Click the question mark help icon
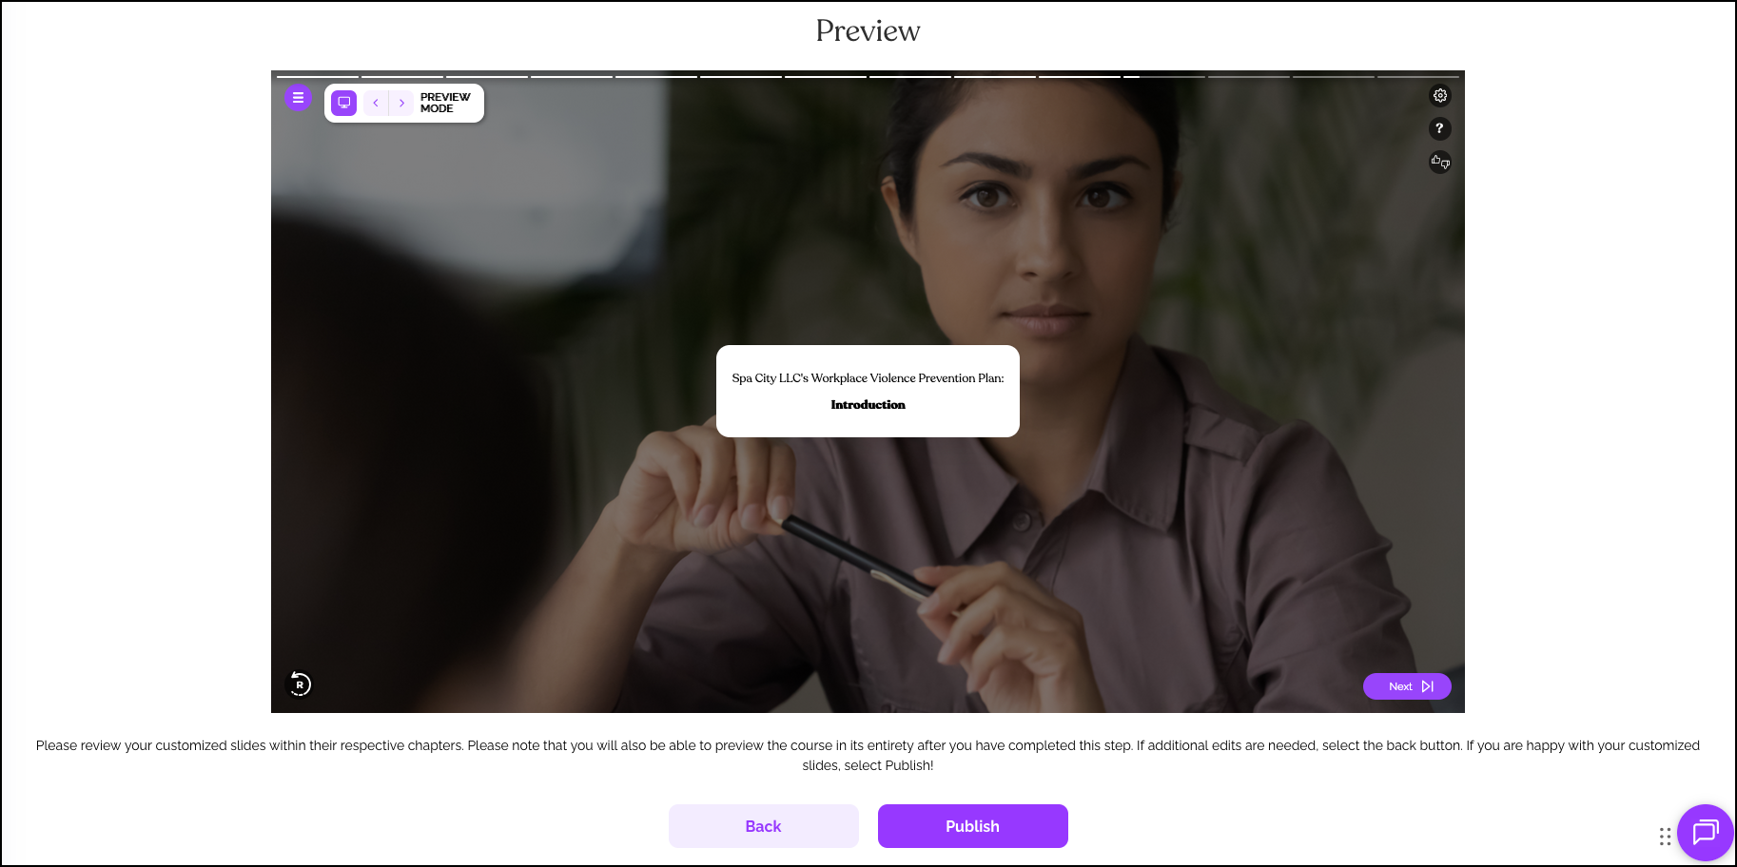Screen dimensions: 1737x867 point(1440,128)
